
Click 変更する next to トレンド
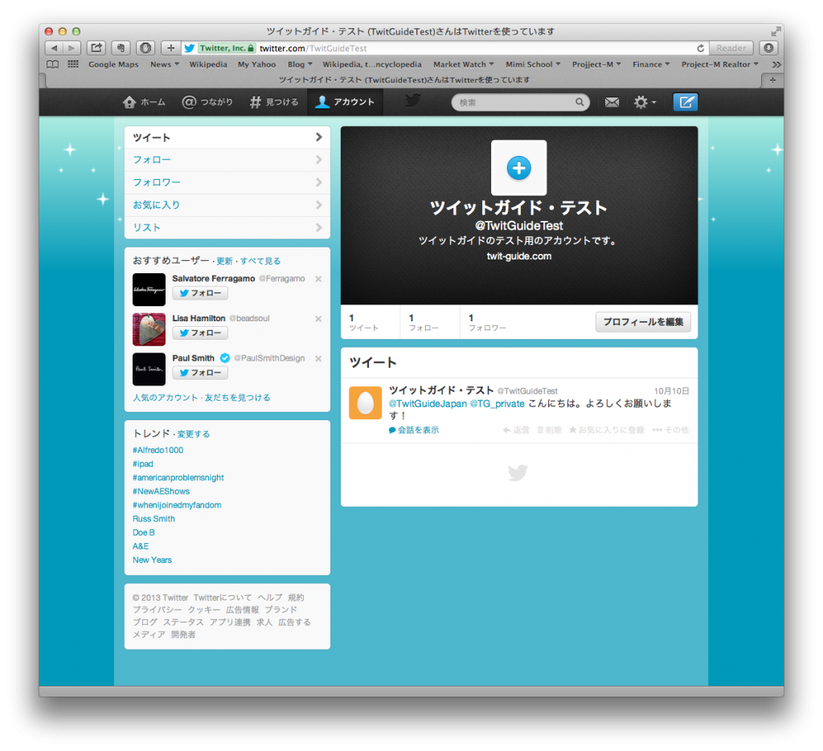coord(194,435)
